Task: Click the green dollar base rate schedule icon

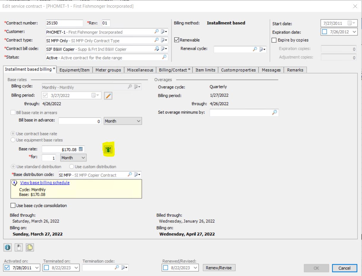Action: 109,150
